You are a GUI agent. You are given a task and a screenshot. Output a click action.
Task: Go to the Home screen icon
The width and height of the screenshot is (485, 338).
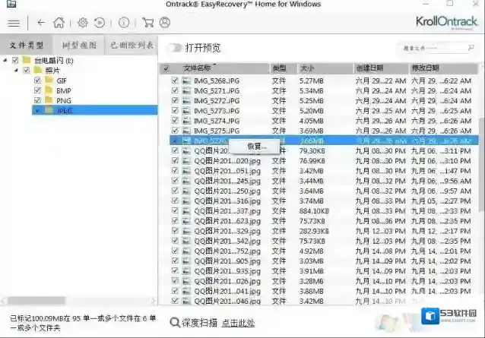[x=59, y=23]
